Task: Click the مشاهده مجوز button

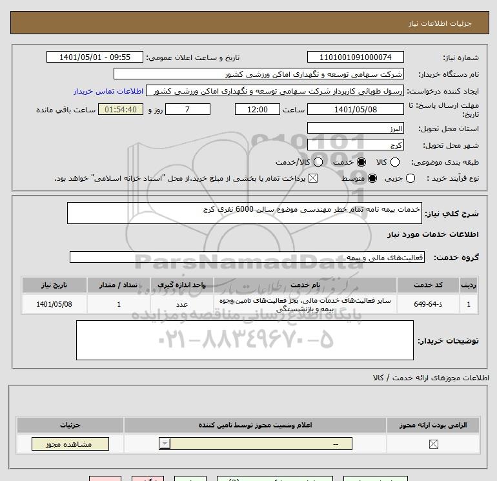Action: (x=70, y=444)
